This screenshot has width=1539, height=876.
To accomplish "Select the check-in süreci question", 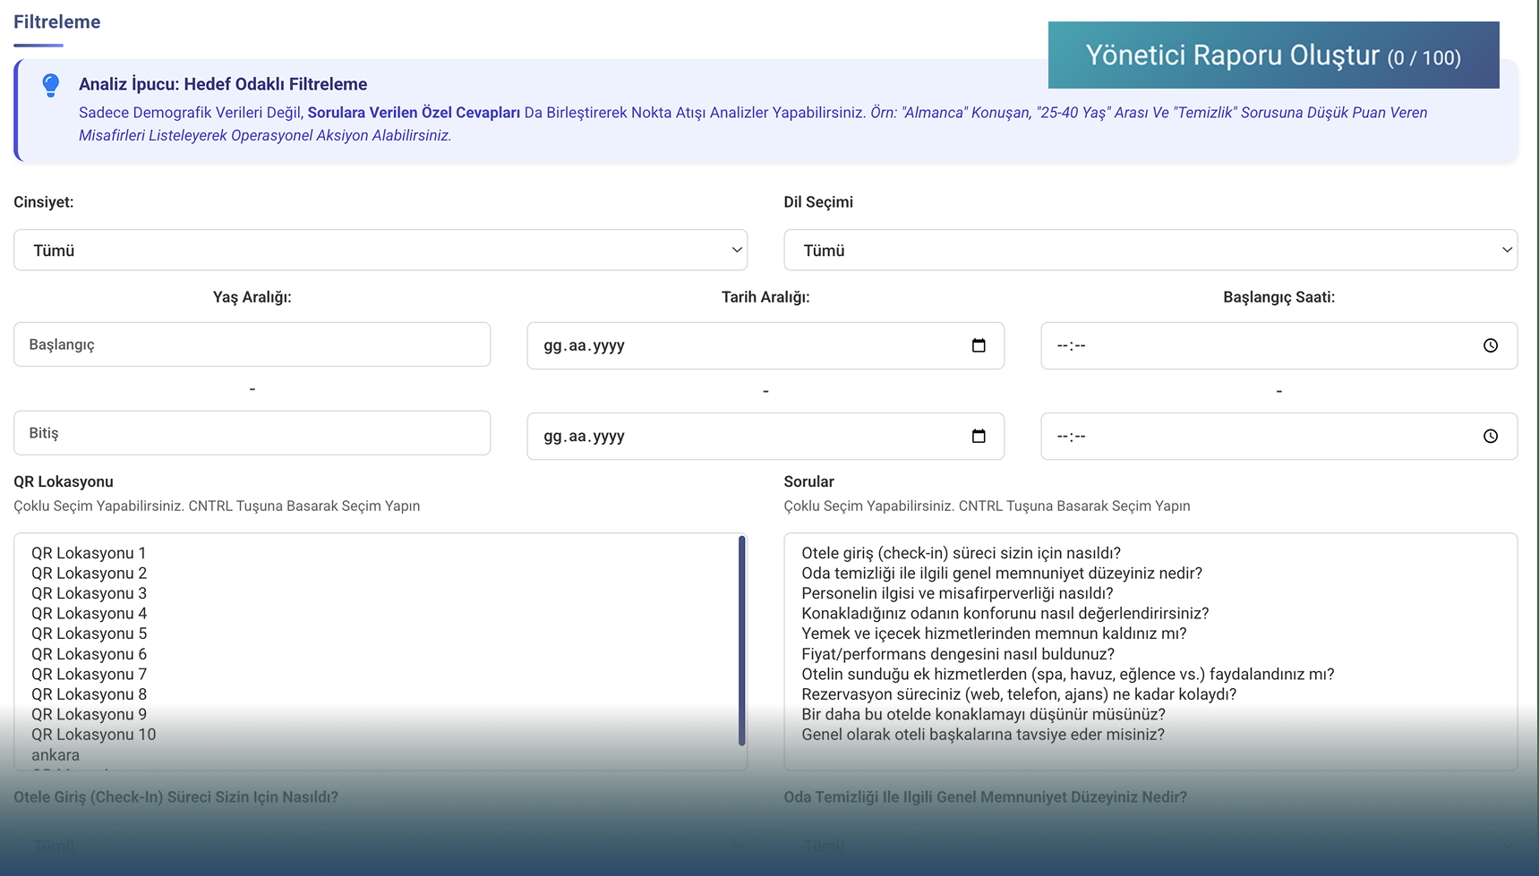I will coord(961,553).
